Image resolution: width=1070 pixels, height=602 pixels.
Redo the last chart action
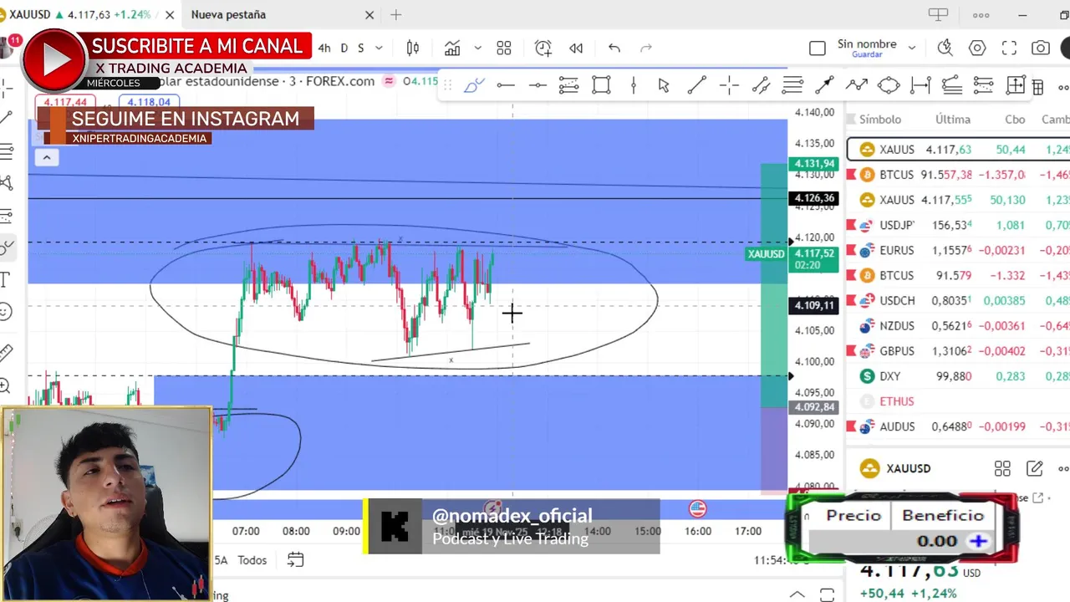(645, 48)
